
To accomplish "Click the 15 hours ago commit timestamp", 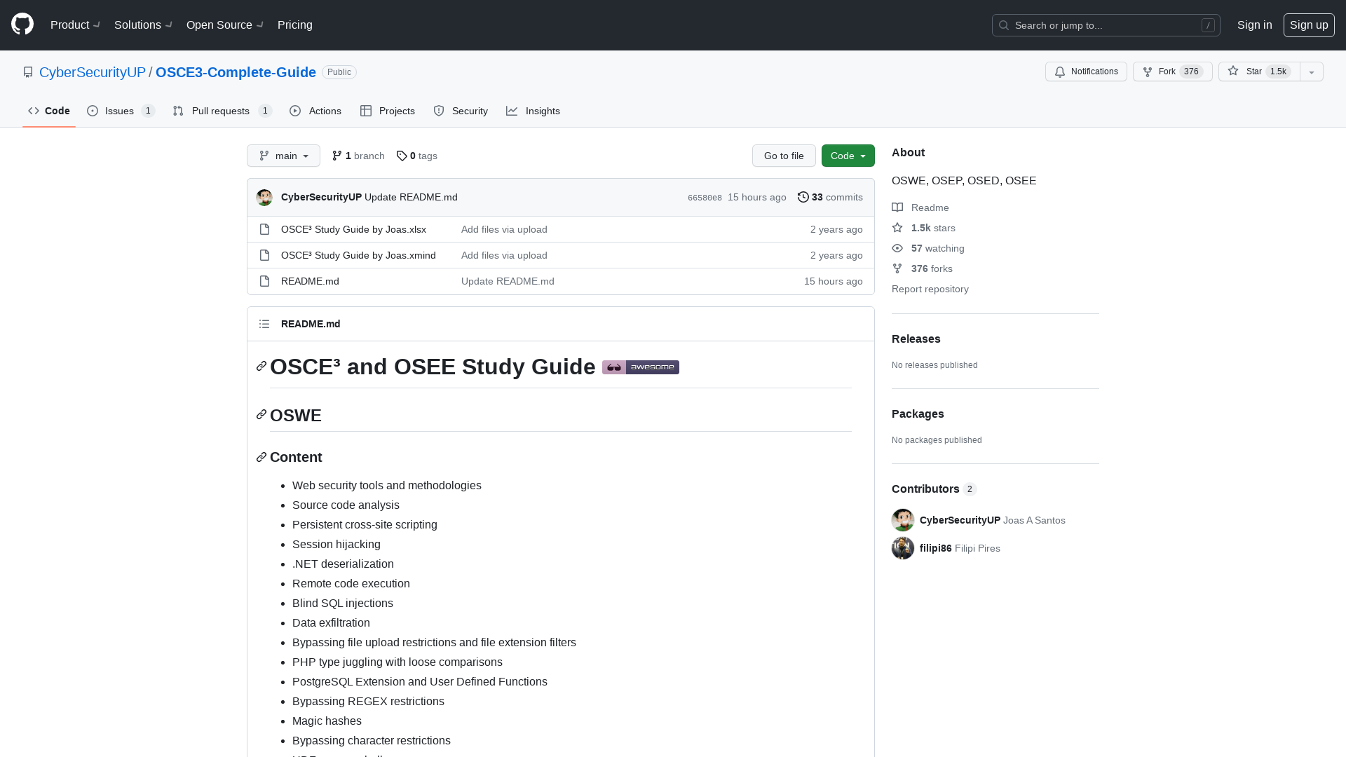I will pyautogui.click(x=756, y=197).
